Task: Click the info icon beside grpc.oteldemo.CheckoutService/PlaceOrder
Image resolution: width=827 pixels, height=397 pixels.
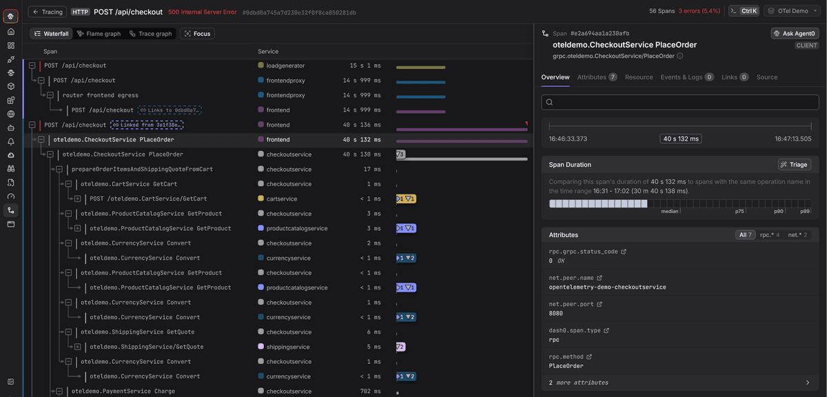Action: [x=680, y=56]
